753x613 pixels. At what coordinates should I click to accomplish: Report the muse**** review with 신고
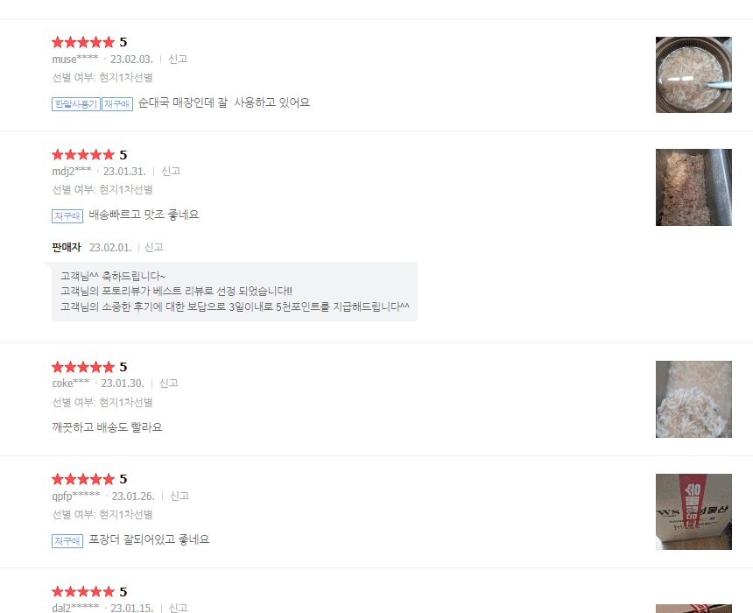[178, 59]
